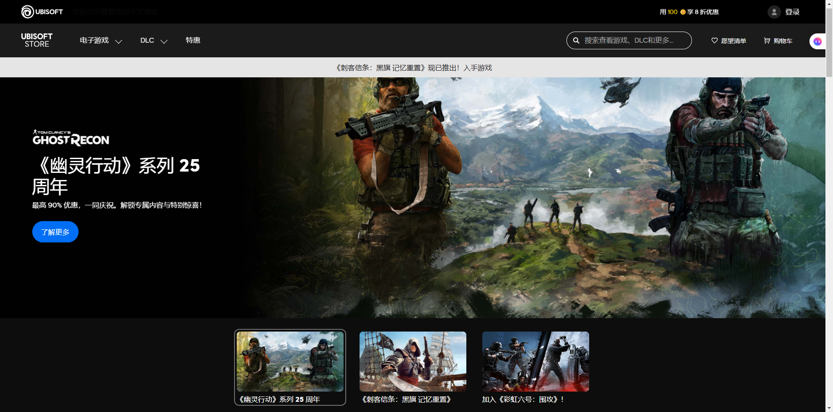The width and height of the screenshot is (833, 412).
Task: Open the 用 100 享 8 折优惠 offer link
Action: (689, 12)
